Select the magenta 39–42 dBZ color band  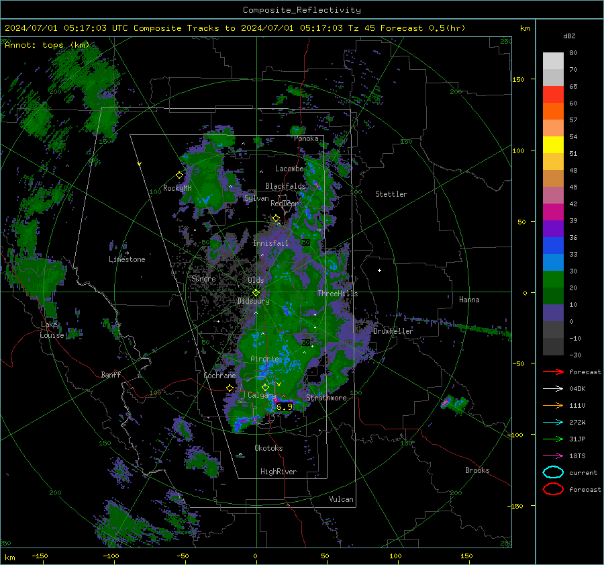tap(553, 212)
